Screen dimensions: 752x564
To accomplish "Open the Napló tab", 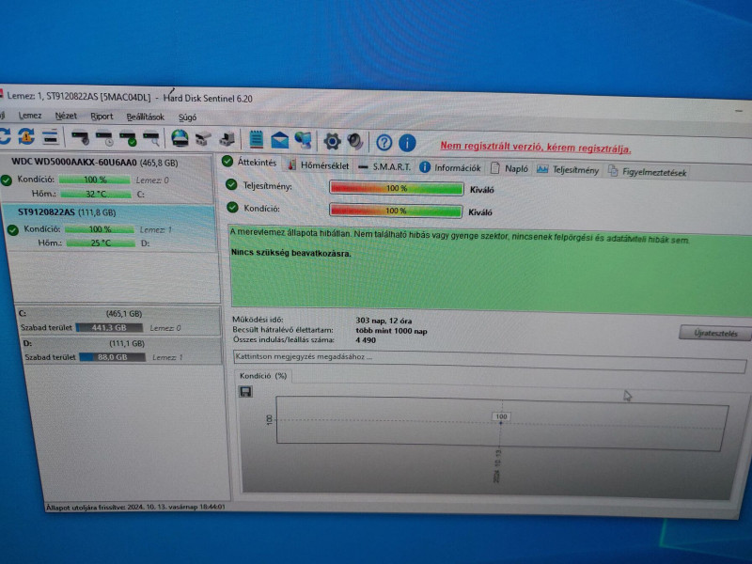I will [x=509, y=169].
